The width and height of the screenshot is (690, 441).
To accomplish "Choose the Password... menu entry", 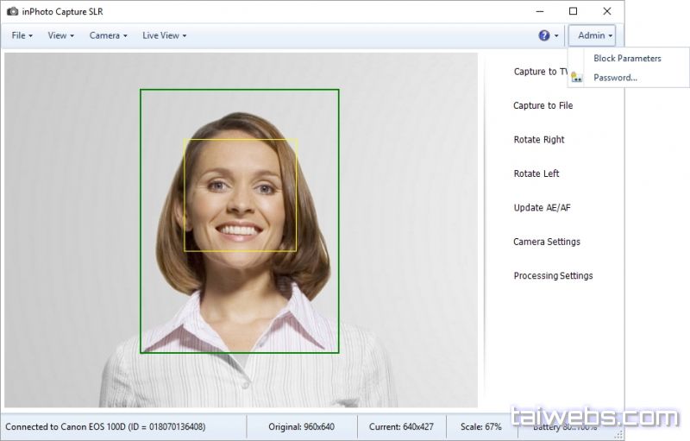I will point(615,78).
